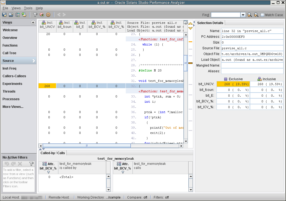Open Settings with the gear icon

[x=48, y=15]
